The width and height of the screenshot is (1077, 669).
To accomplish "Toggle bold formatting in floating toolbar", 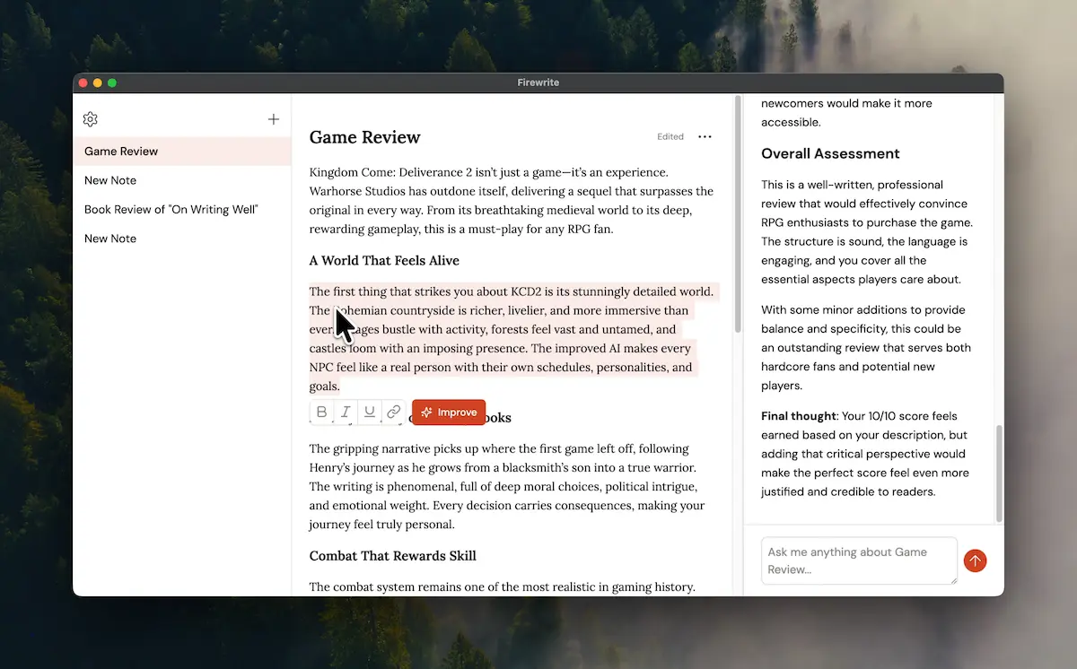I will (x=322, y=413).
